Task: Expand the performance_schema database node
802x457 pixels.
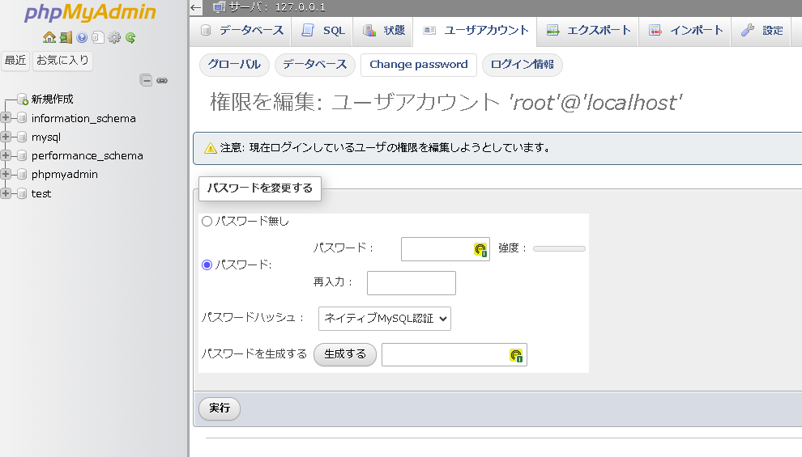Action: pyautogui.click(x=6, y=155)
